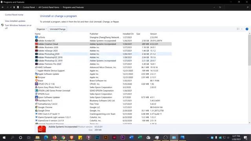Select the Bonjour program icon
The image size is (251, 141).
pyautogui.click(x=36, y=77)
